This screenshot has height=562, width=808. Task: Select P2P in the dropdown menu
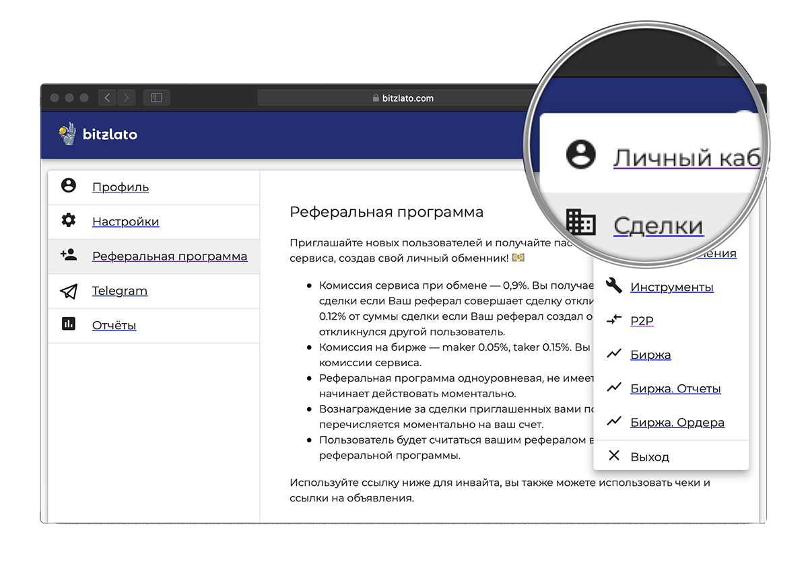point(642,321)
